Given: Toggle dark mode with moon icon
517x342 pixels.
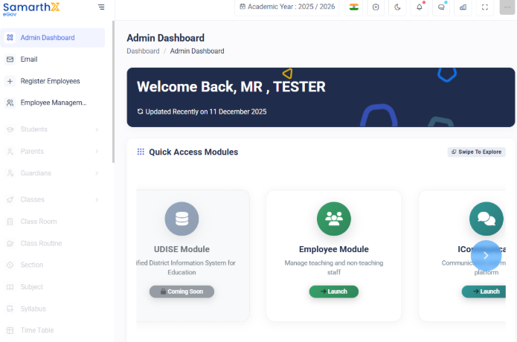Looking at the screenshot, I should click(x=397, y=7).
